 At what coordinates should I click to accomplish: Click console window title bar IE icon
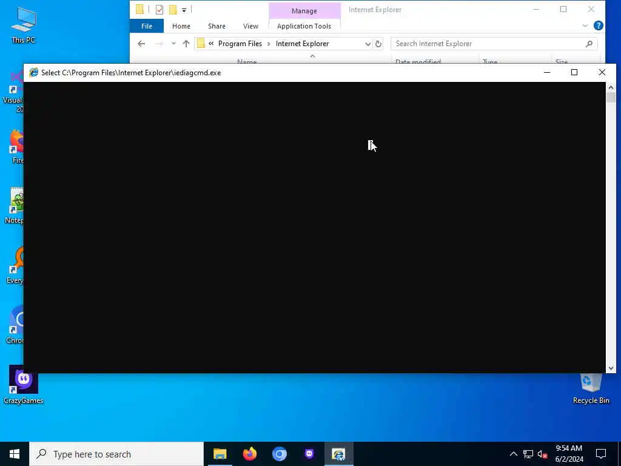(x=34, y=73)
